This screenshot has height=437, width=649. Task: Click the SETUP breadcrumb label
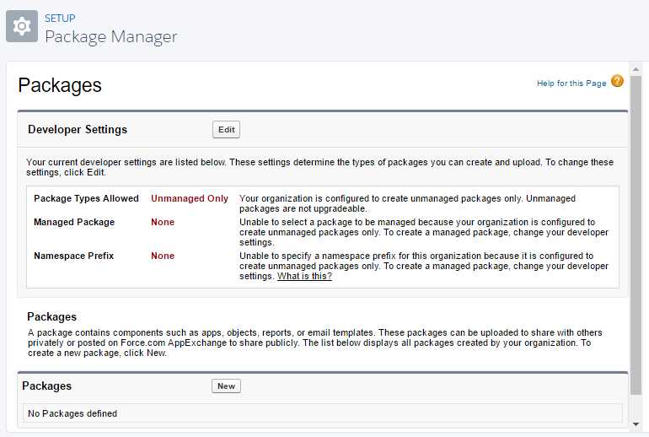(60, 19)
